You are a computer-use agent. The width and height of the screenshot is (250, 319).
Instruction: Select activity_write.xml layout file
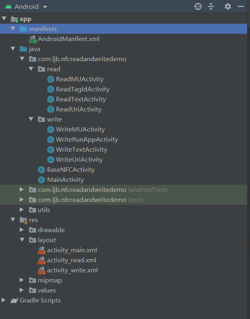click(72, 270)
